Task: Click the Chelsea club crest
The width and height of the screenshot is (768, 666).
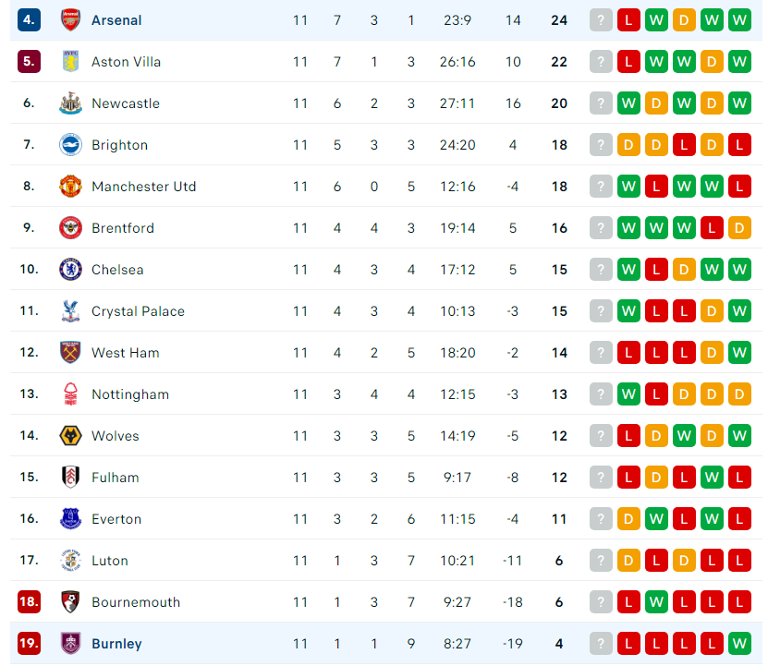Action: point(70,270)
